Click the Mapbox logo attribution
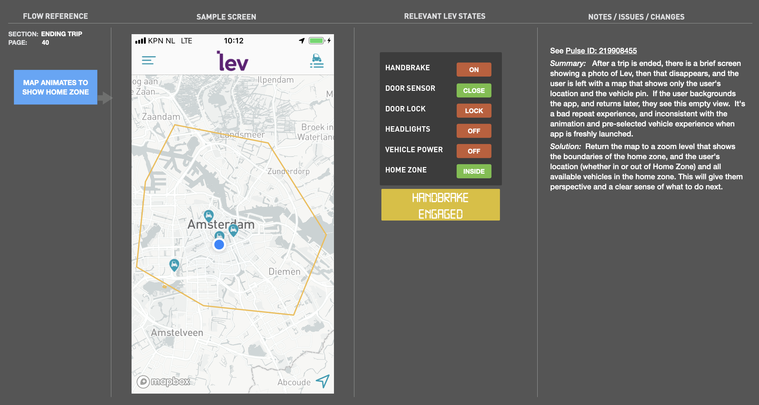 (x=164, y=382)
